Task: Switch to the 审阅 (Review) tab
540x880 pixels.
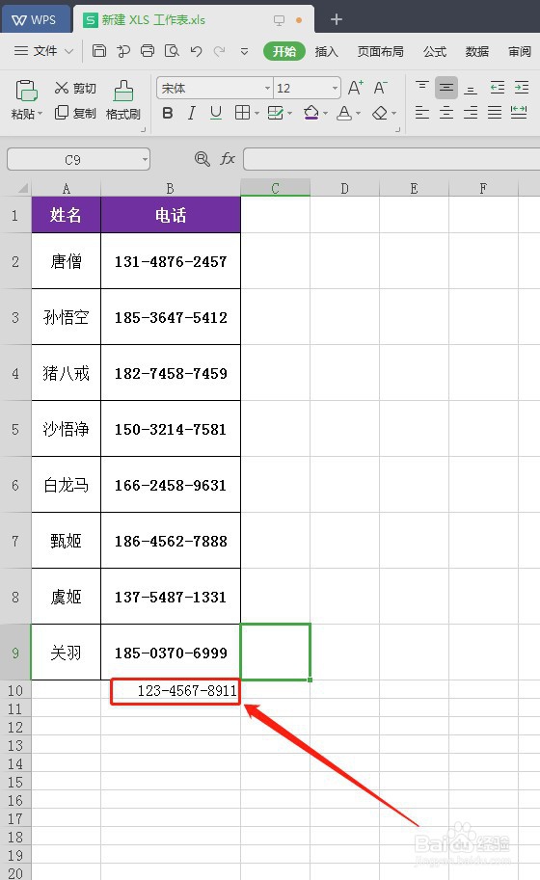Action: pyautogui.click(x=519, y=52)
